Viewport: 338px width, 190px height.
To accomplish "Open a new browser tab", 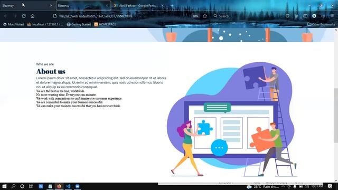I will [172, 6].
